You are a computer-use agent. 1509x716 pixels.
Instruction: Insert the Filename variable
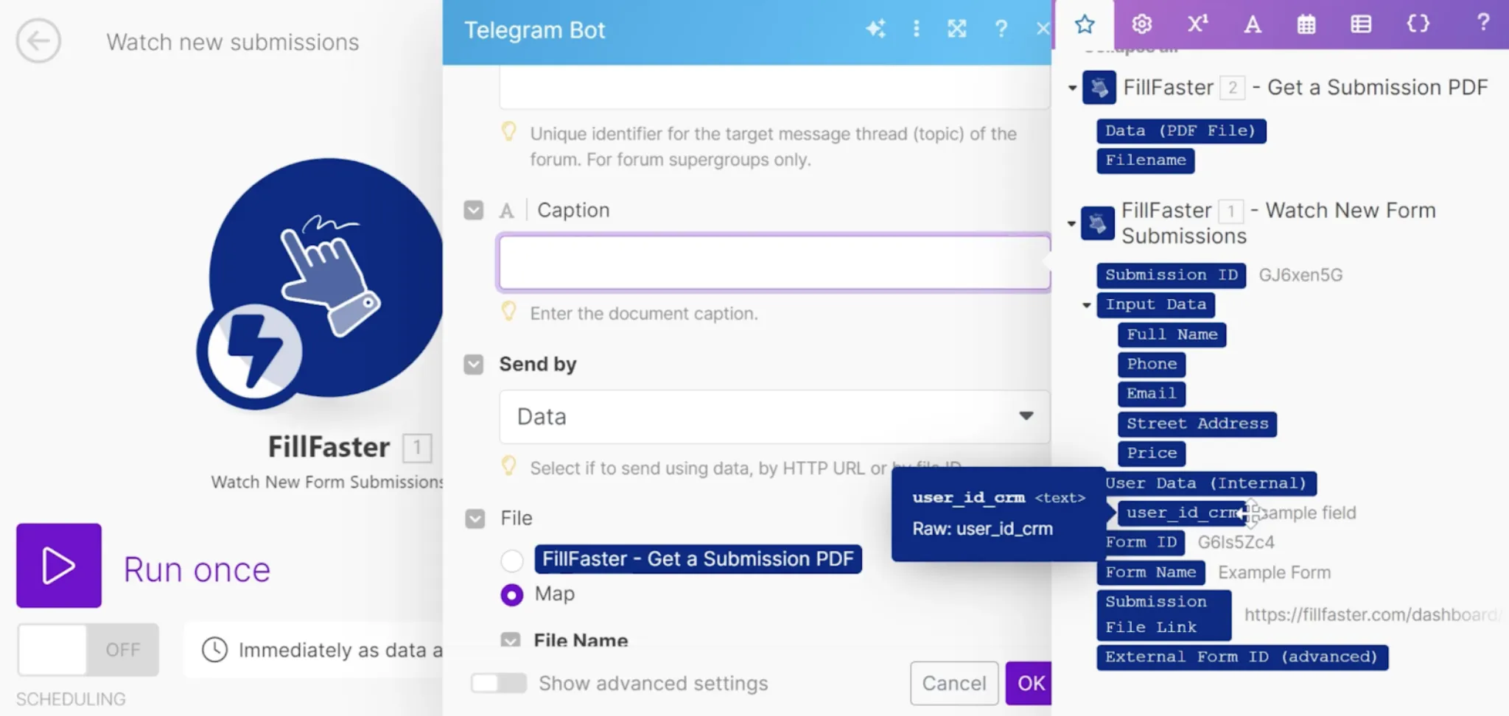point(1145,161)
